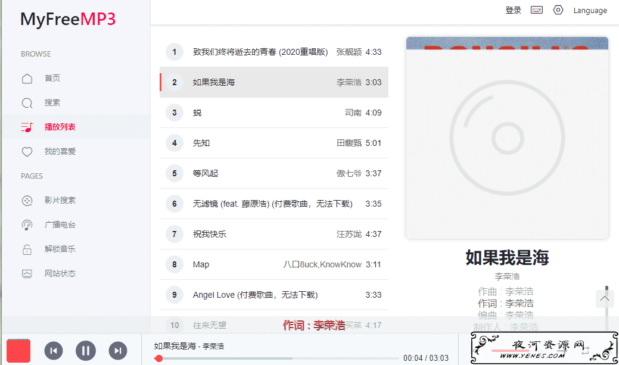
Task: Click the lyric line 作曲 : 李荣浩
Action: click(x=506, y=292)
